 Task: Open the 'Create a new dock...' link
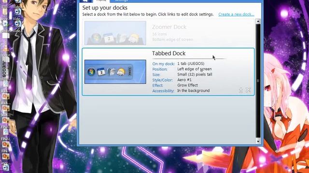pos(236,14)
